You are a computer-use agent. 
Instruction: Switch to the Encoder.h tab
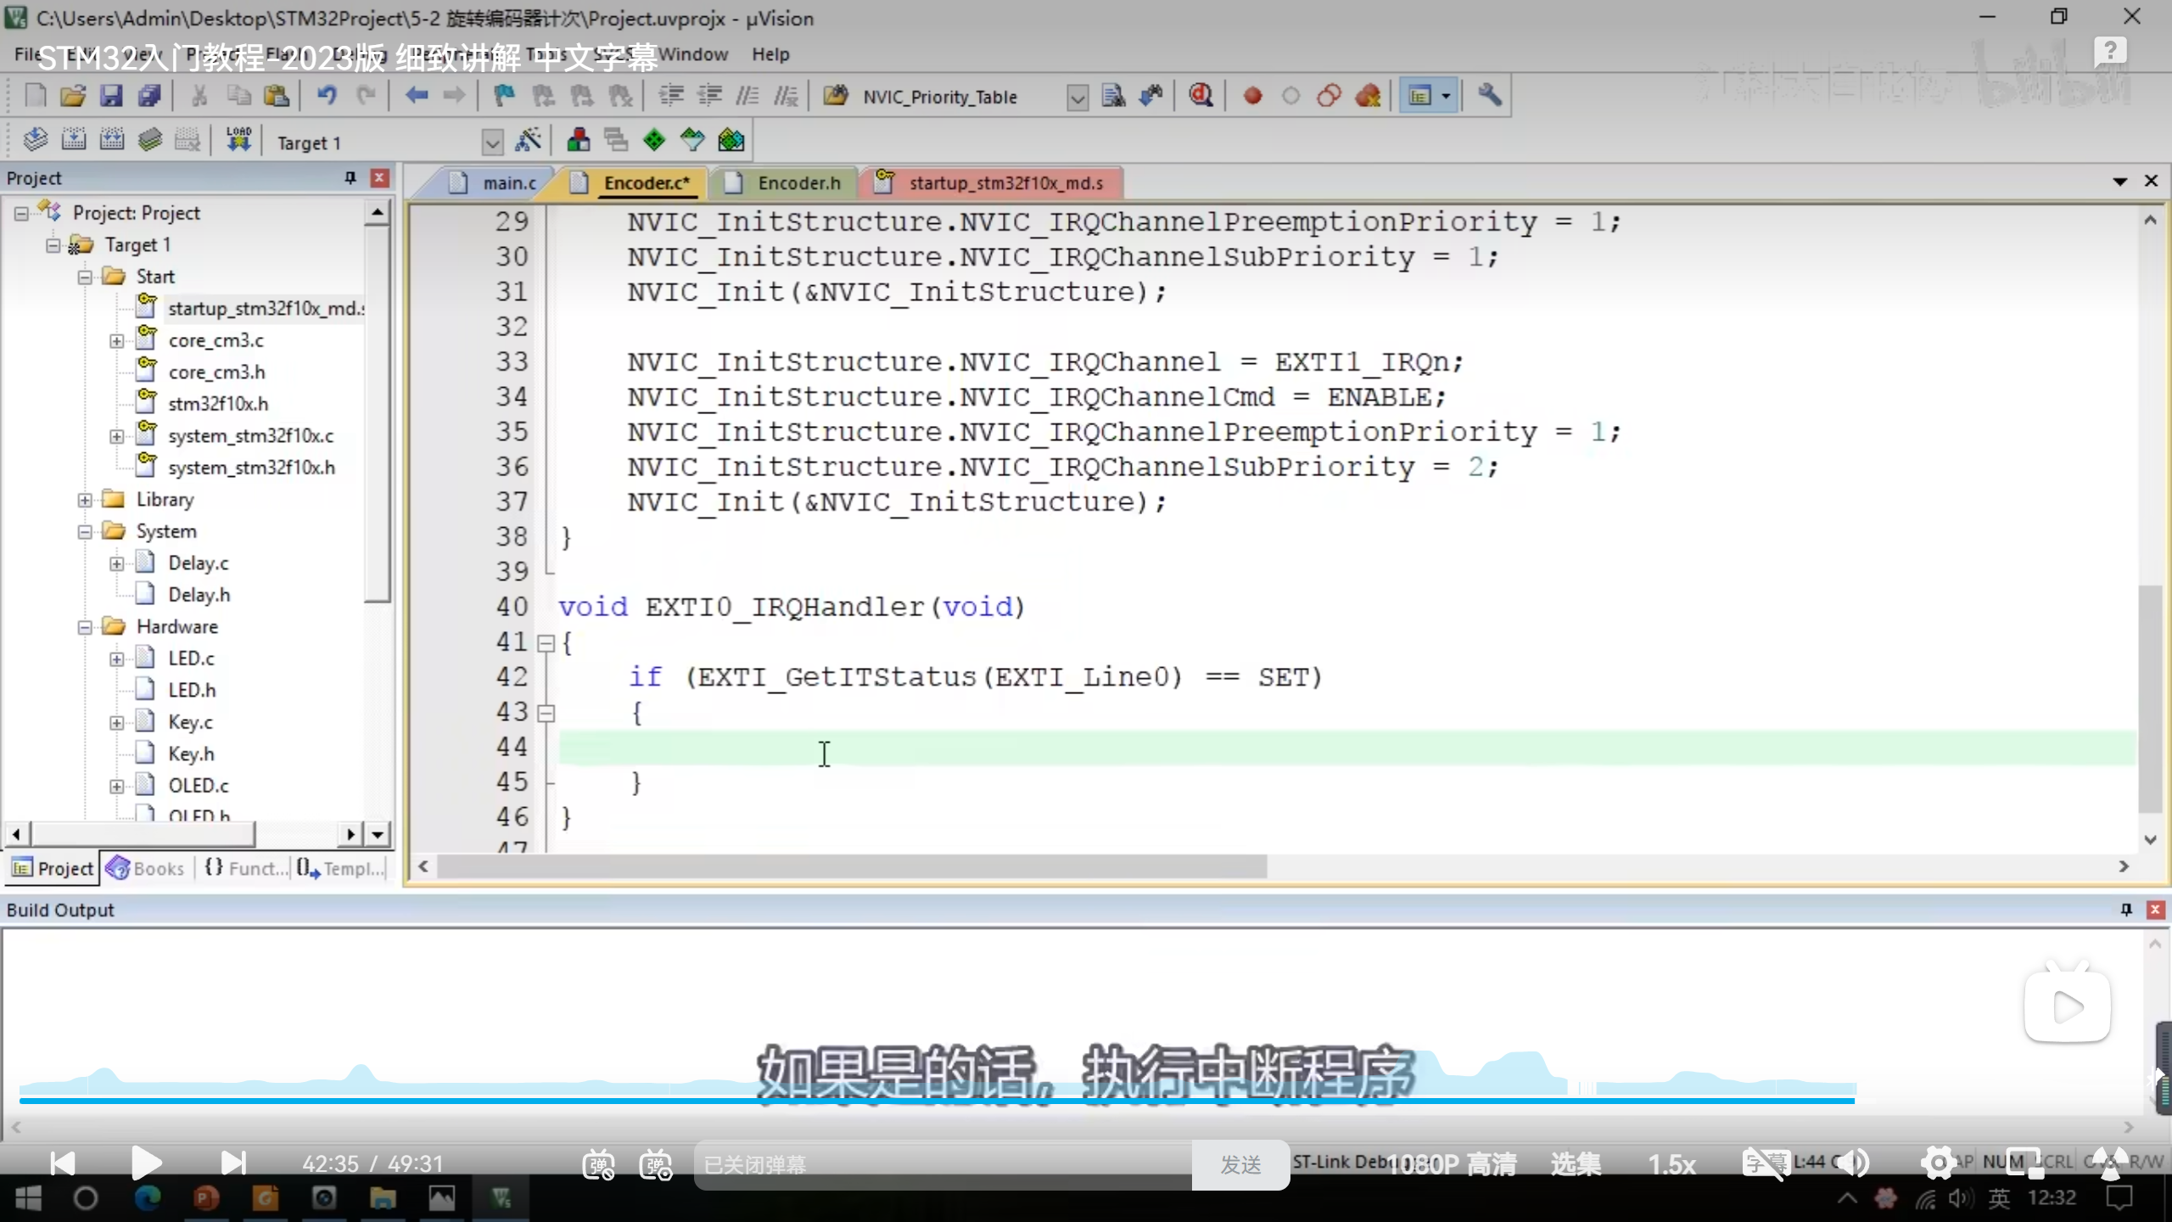click(798, 183)
